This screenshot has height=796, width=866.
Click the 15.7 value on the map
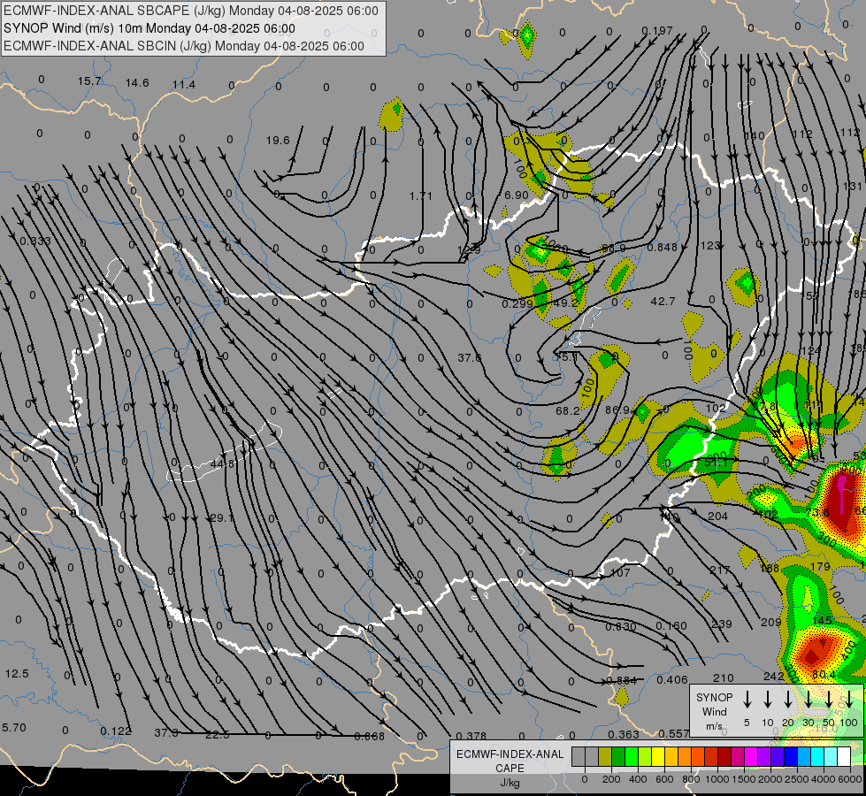[89, 81]
